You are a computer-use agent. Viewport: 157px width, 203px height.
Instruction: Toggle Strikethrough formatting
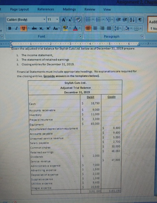[x=34, y=28]
